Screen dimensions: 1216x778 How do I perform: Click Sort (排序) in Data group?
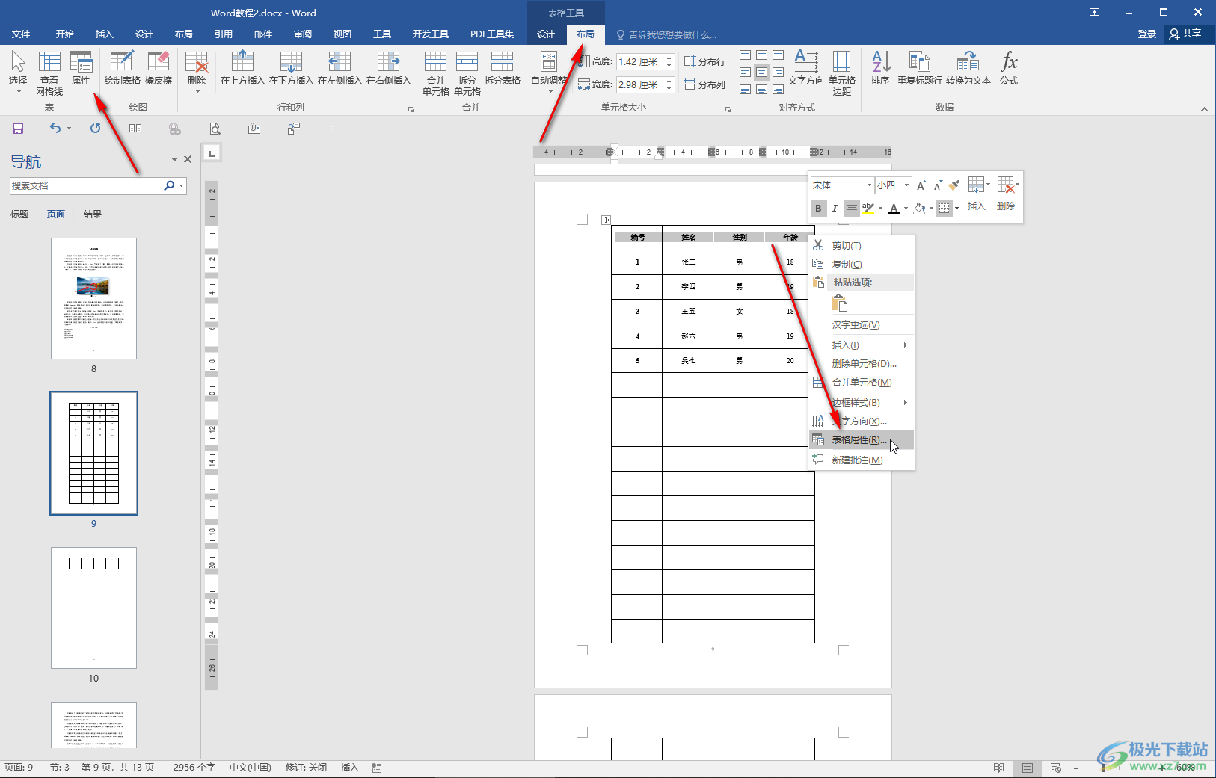pos(880,68)
